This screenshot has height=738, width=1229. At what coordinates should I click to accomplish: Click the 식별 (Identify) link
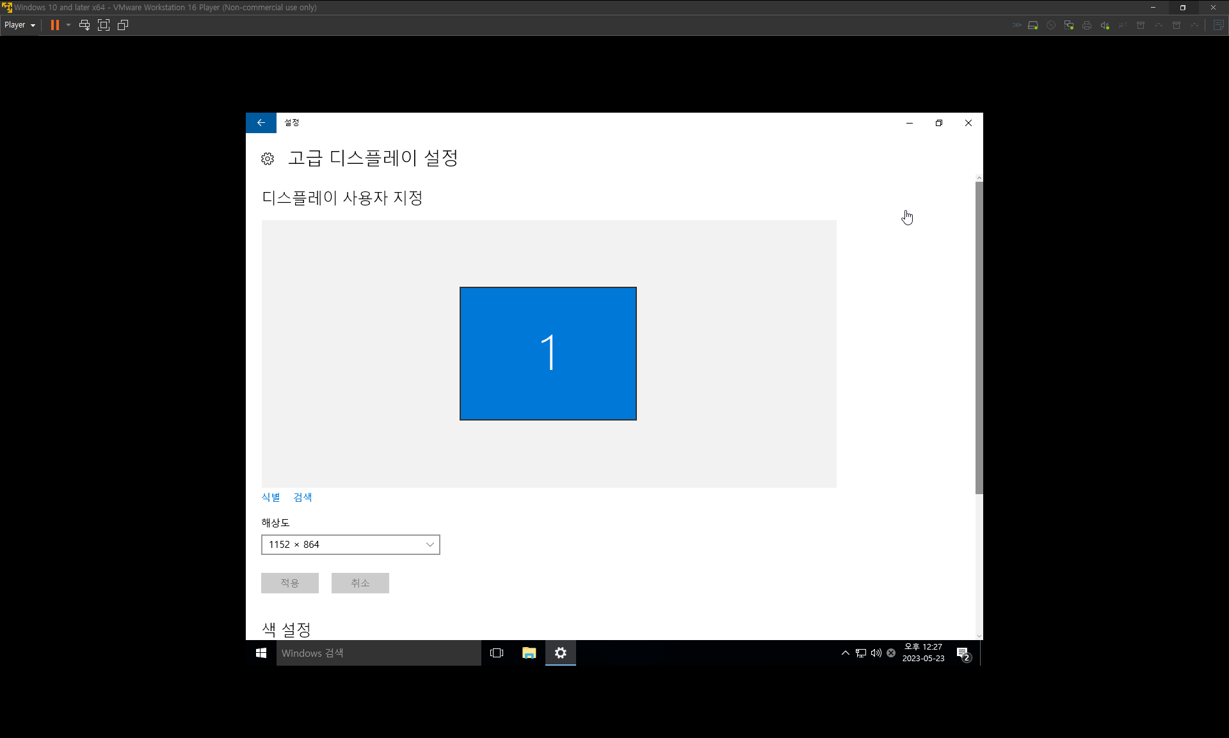point(271,497)
